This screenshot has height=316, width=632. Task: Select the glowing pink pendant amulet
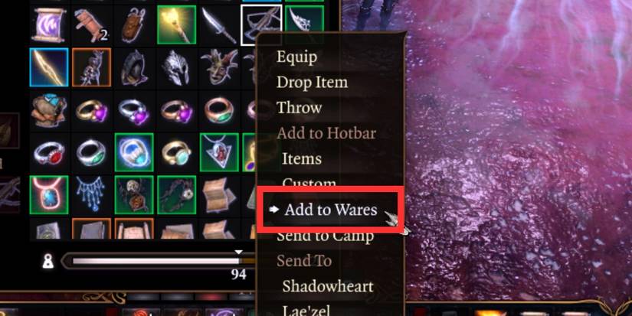(x=49, y=195)
